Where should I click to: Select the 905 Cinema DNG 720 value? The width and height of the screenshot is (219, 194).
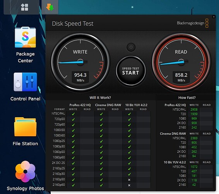tap(194, 143)
